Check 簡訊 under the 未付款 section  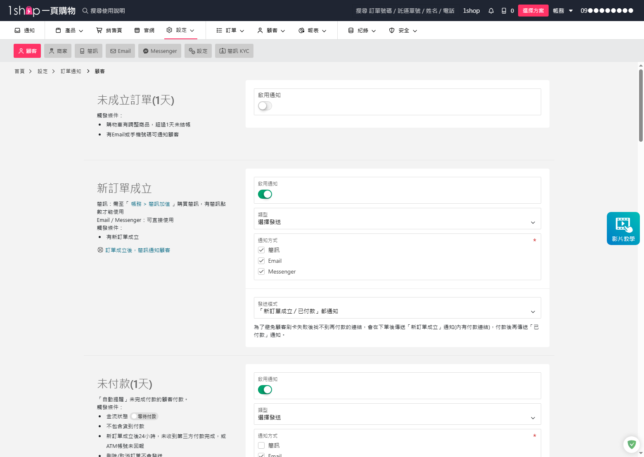261,445
